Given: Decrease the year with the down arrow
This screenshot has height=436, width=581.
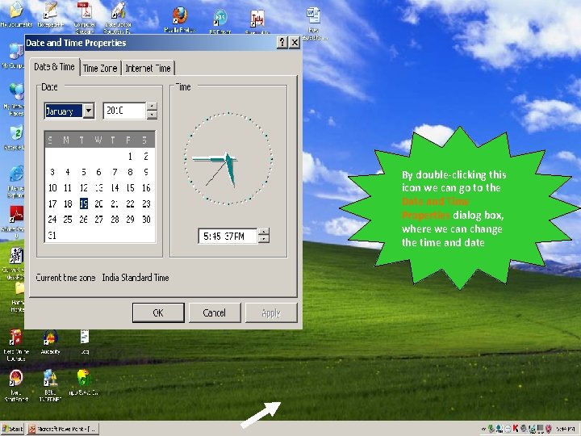Looking at the screenshot, I should pos(152,115).
